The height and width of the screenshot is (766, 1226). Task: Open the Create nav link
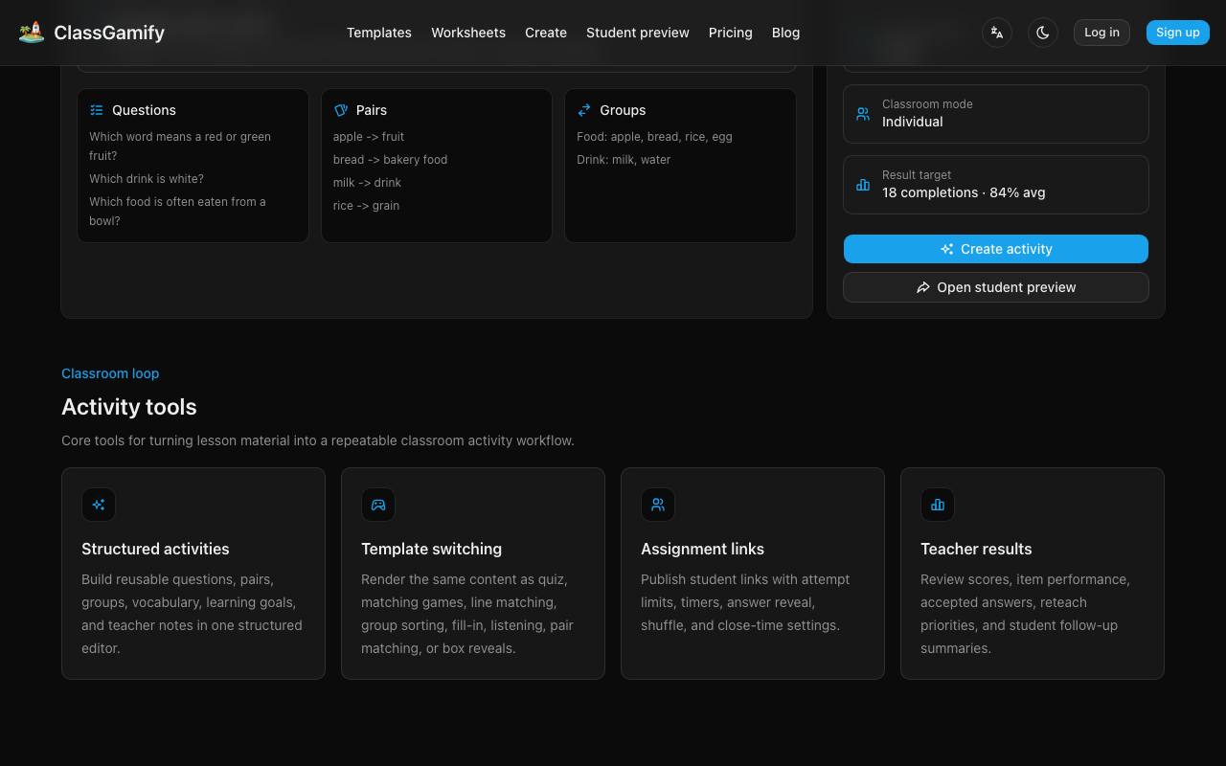coord(546,33)
